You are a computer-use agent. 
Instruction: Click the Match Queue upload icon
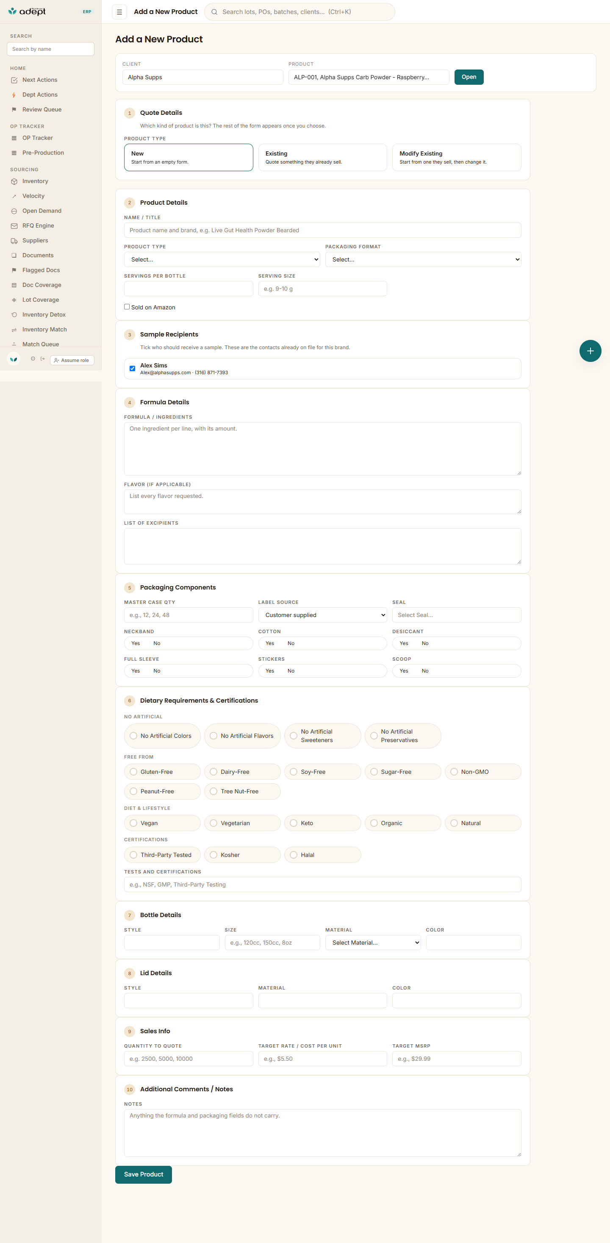point(14,344)
